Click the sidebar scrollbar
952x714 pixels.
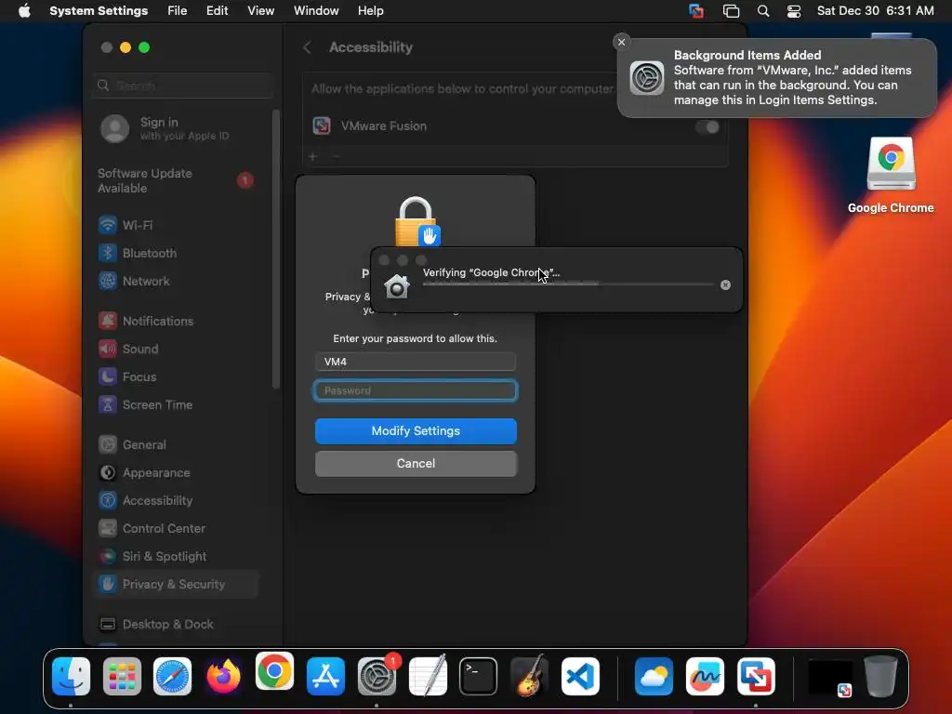pos(276,249)
